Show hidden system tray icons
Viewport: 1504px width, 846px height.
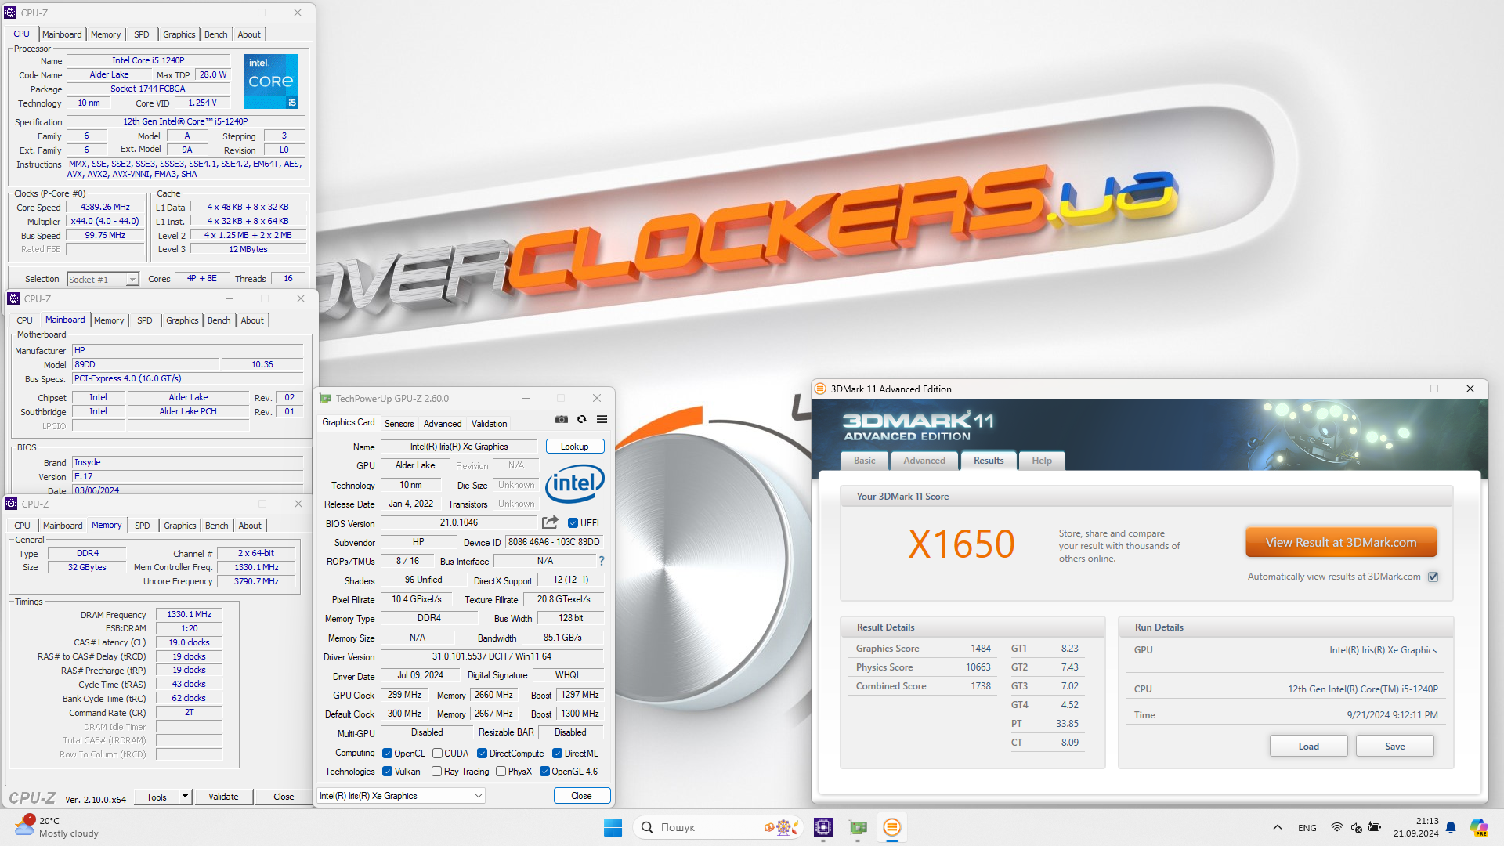pyautogui.click(x=1277, y=827)
